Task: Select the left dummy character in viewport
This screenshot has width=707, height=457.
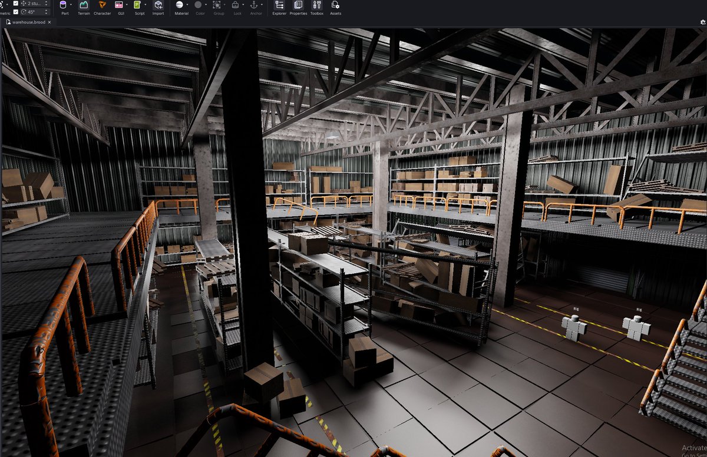Action: point(574,327)
